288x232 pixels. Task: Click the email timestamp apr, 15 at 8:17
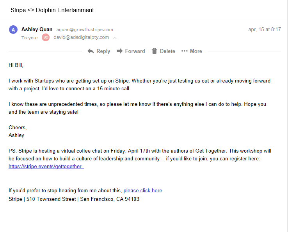click(x=264, y=29)
